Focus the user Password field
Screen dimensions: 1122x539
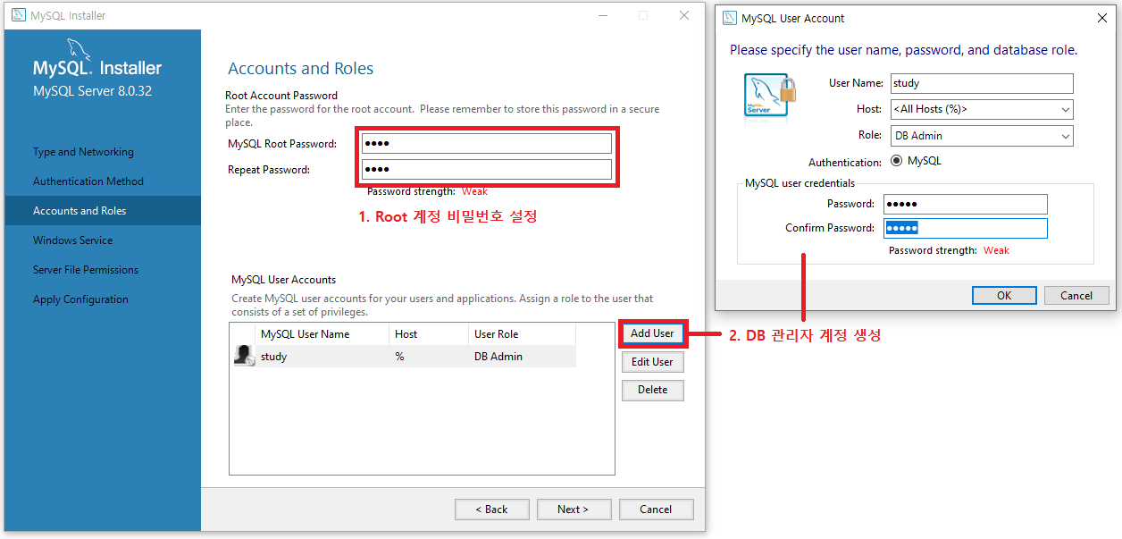click(x=966, y=205)
